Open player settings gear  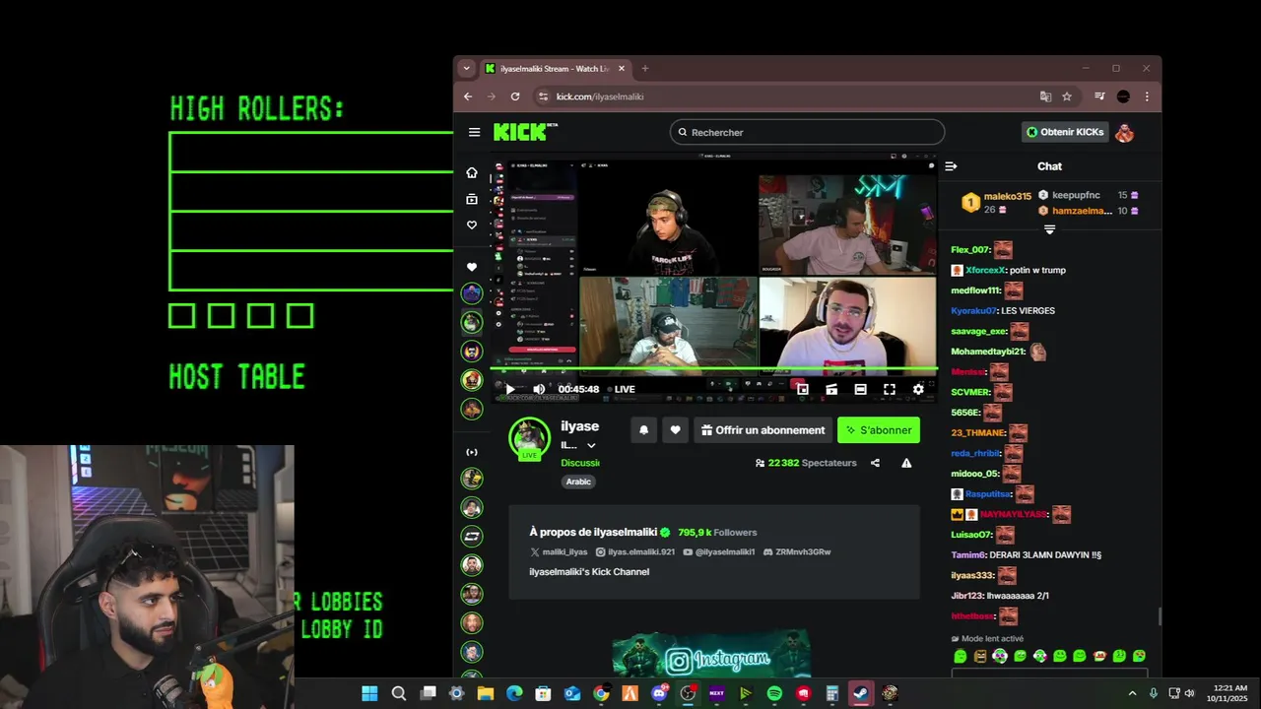coord(918,389)
